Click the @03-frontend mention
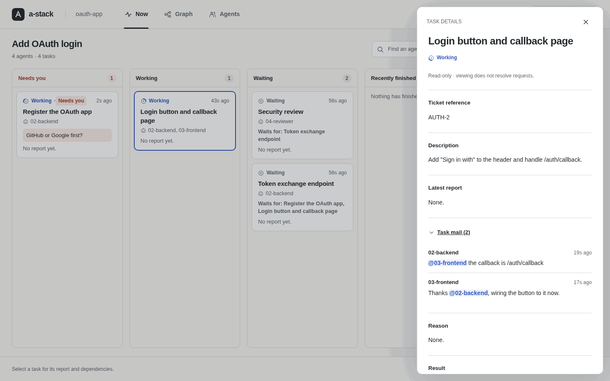 pyautogui.click(x=447, y=263)
